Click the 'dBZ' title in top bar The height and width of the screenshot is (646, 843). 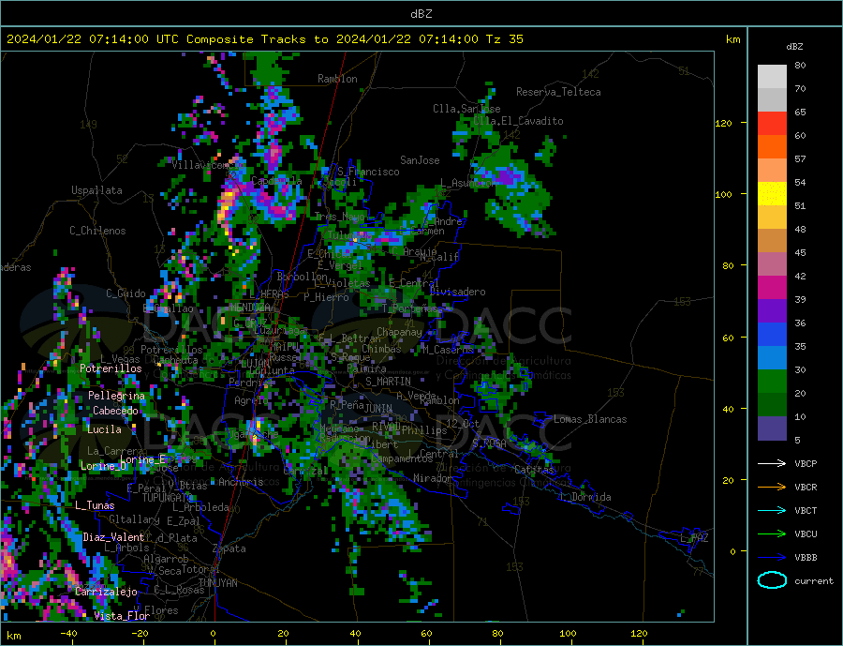(x=421, y=14)
